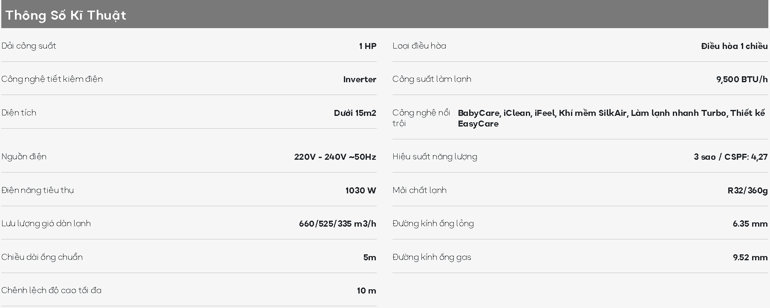Click the "10 m" height difference value

point(366,291)
